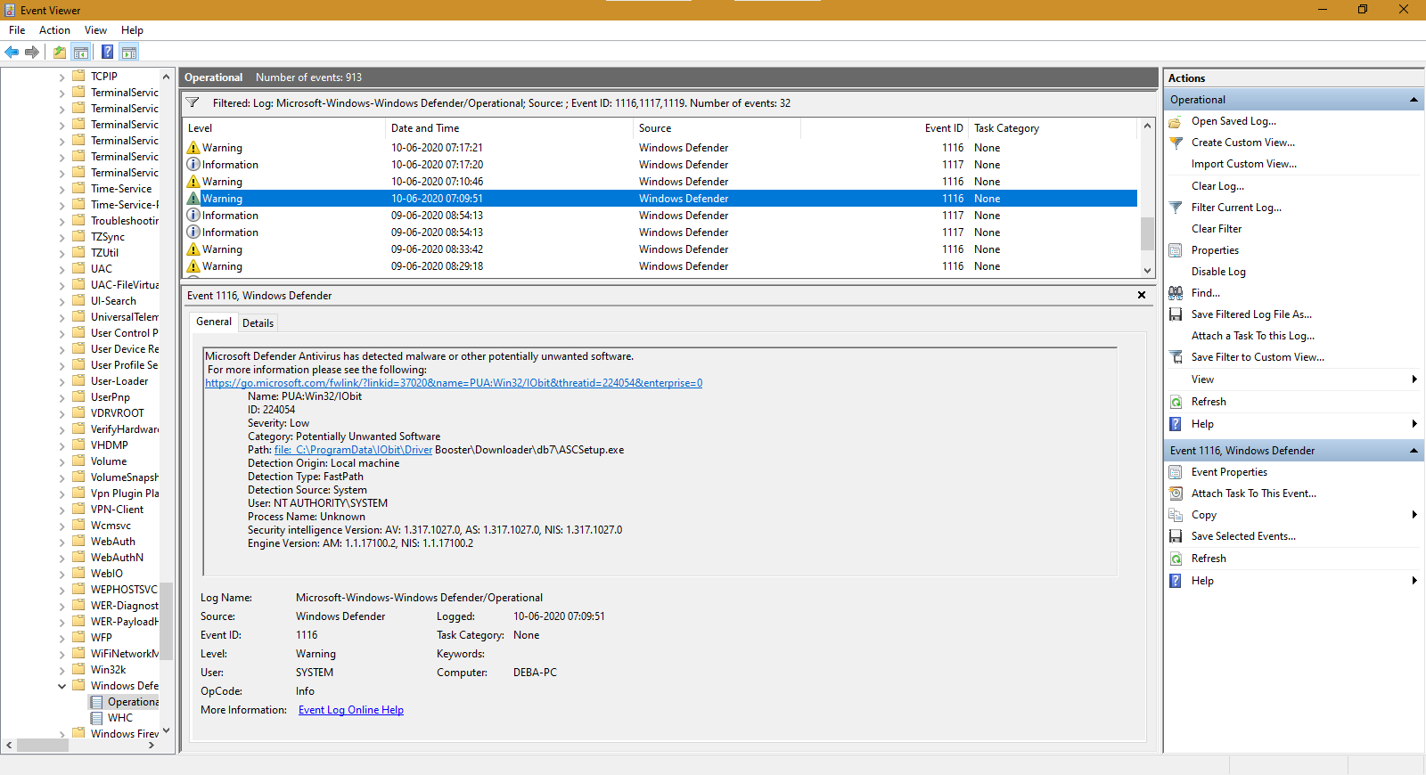Click the Find binoculars icon
1426x775 pixels.
(x=1176, y=293)
